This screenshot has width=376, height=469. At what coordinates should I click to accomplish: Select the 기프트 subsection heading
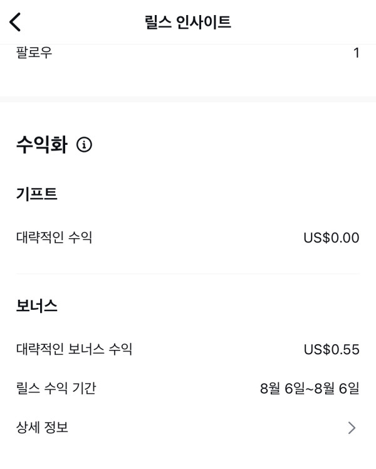click(x=37, y=194)
